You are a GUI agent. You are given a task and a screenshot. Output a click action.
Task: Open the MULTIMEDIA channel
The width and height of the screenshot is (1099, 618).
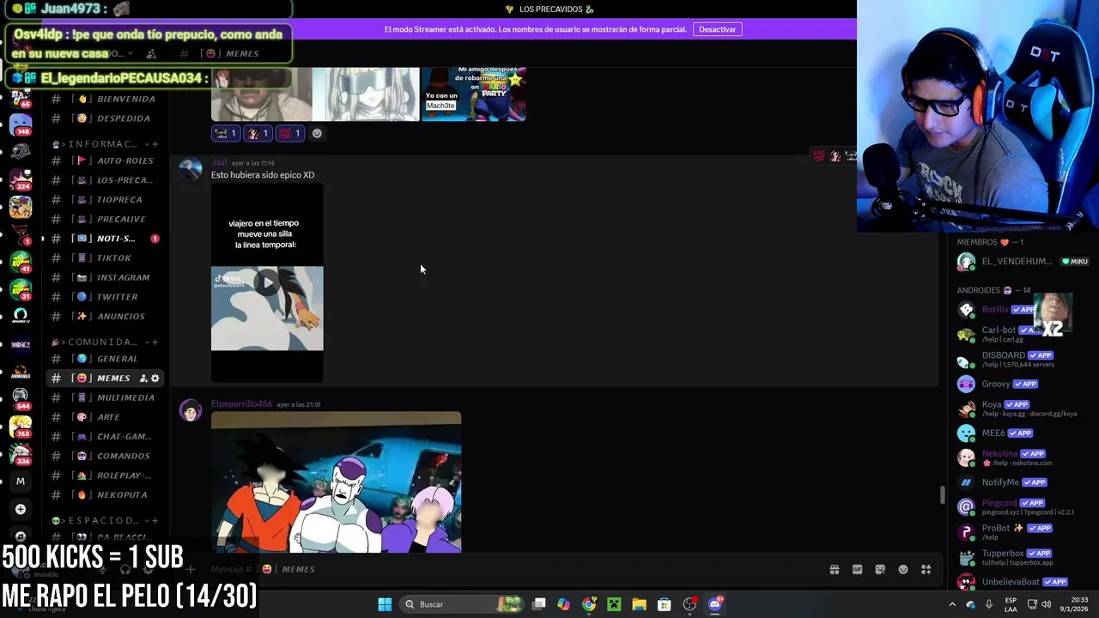click(105, 397)
